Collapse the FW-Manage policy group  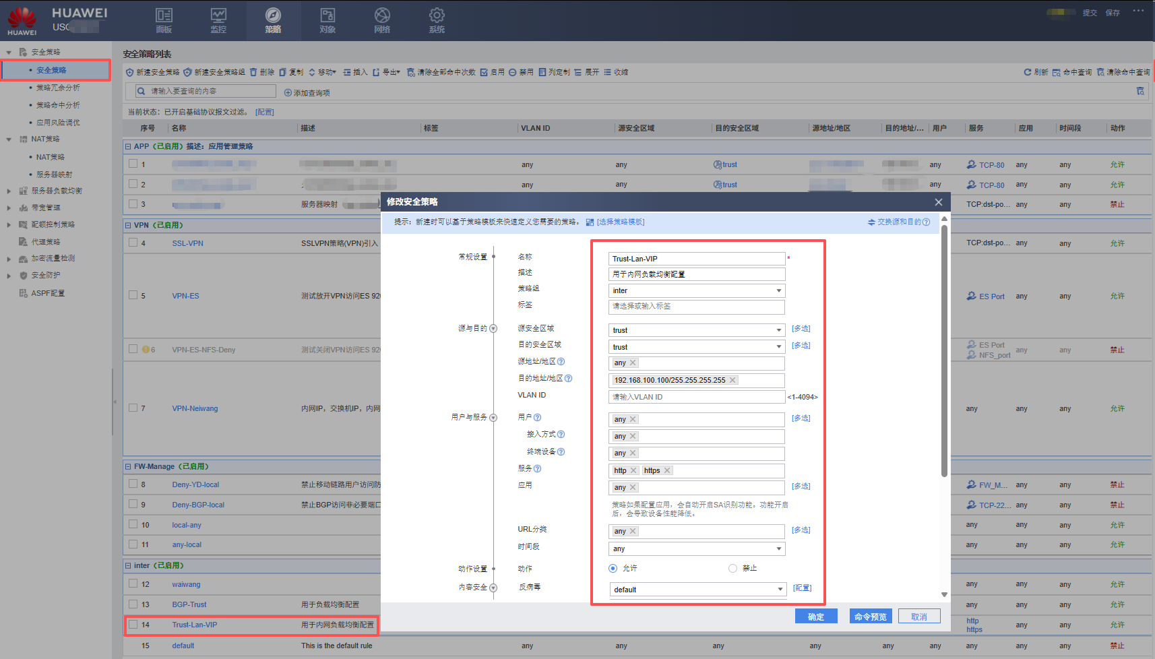tap(128, 466)
